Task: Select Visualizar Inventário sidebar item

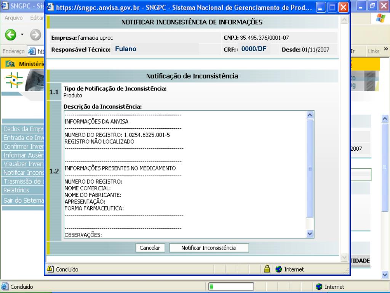Action: click(23, 164)
